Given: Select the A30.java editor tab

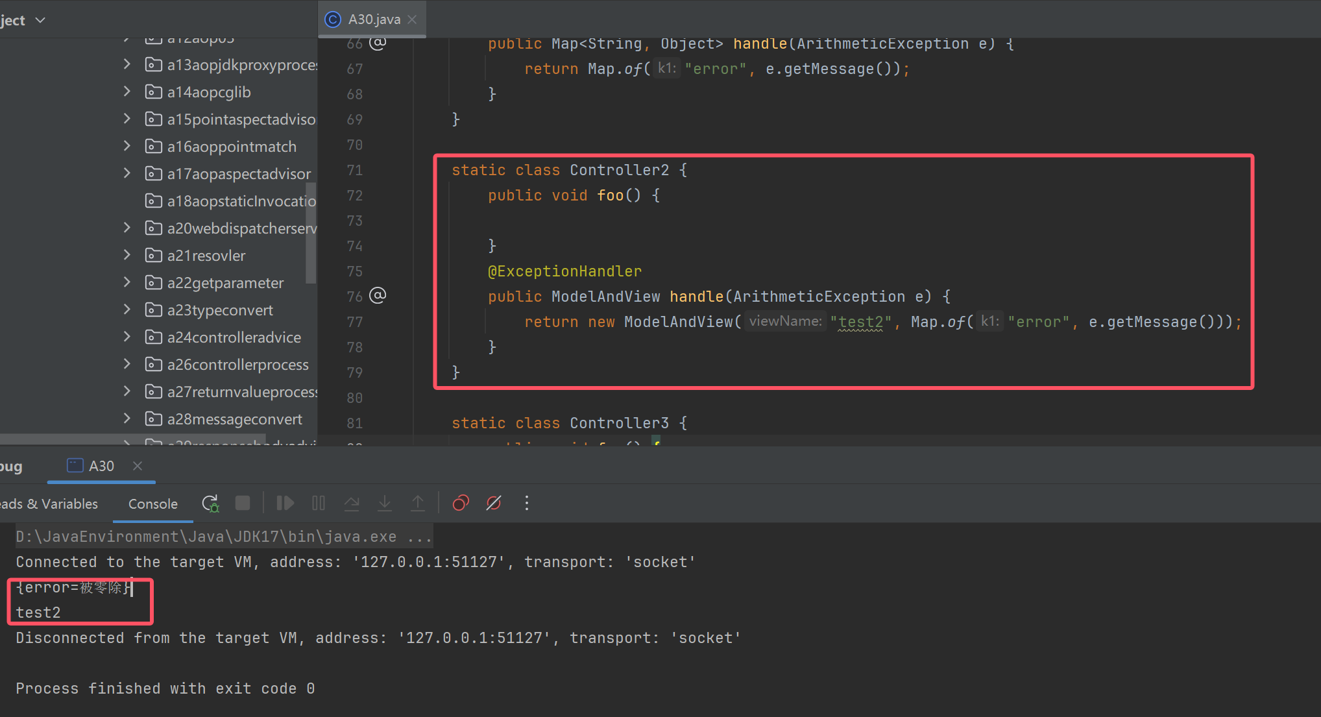Looking at the screenshot, I should pyautogui.click(x=372, y=19).
